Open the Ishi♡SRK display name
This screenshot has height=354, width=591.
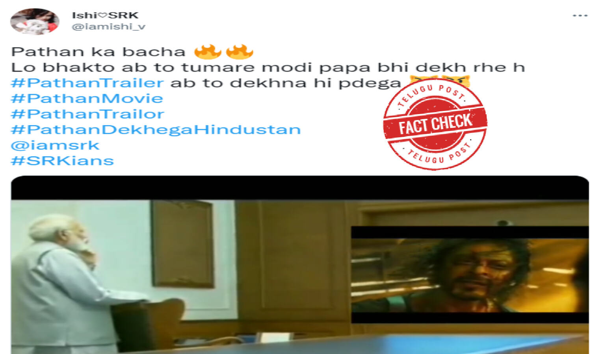pos(105,15)
